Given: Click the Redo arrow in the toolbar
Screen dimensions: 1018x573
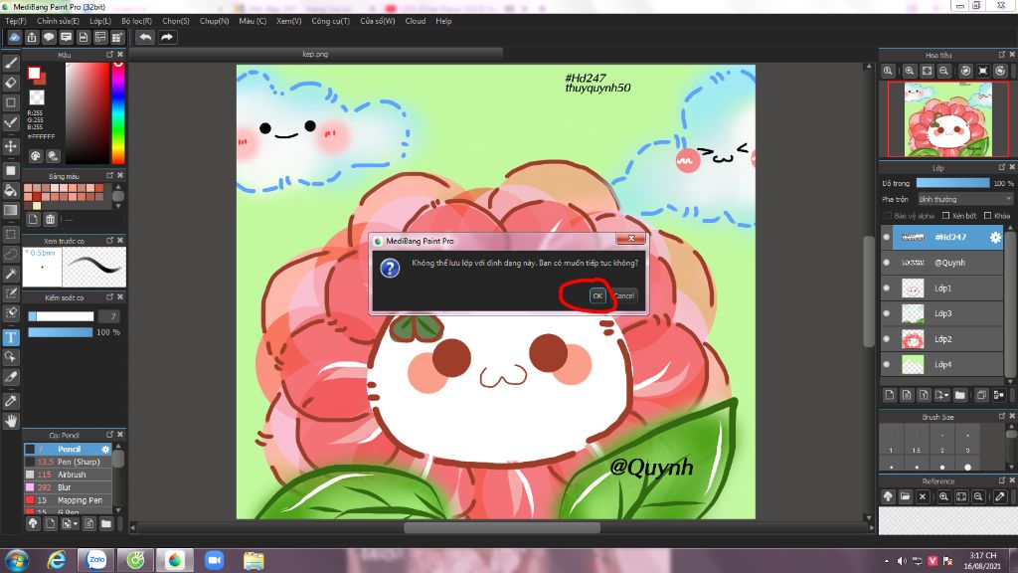Looking at the screenshot, I should point(167,37).
